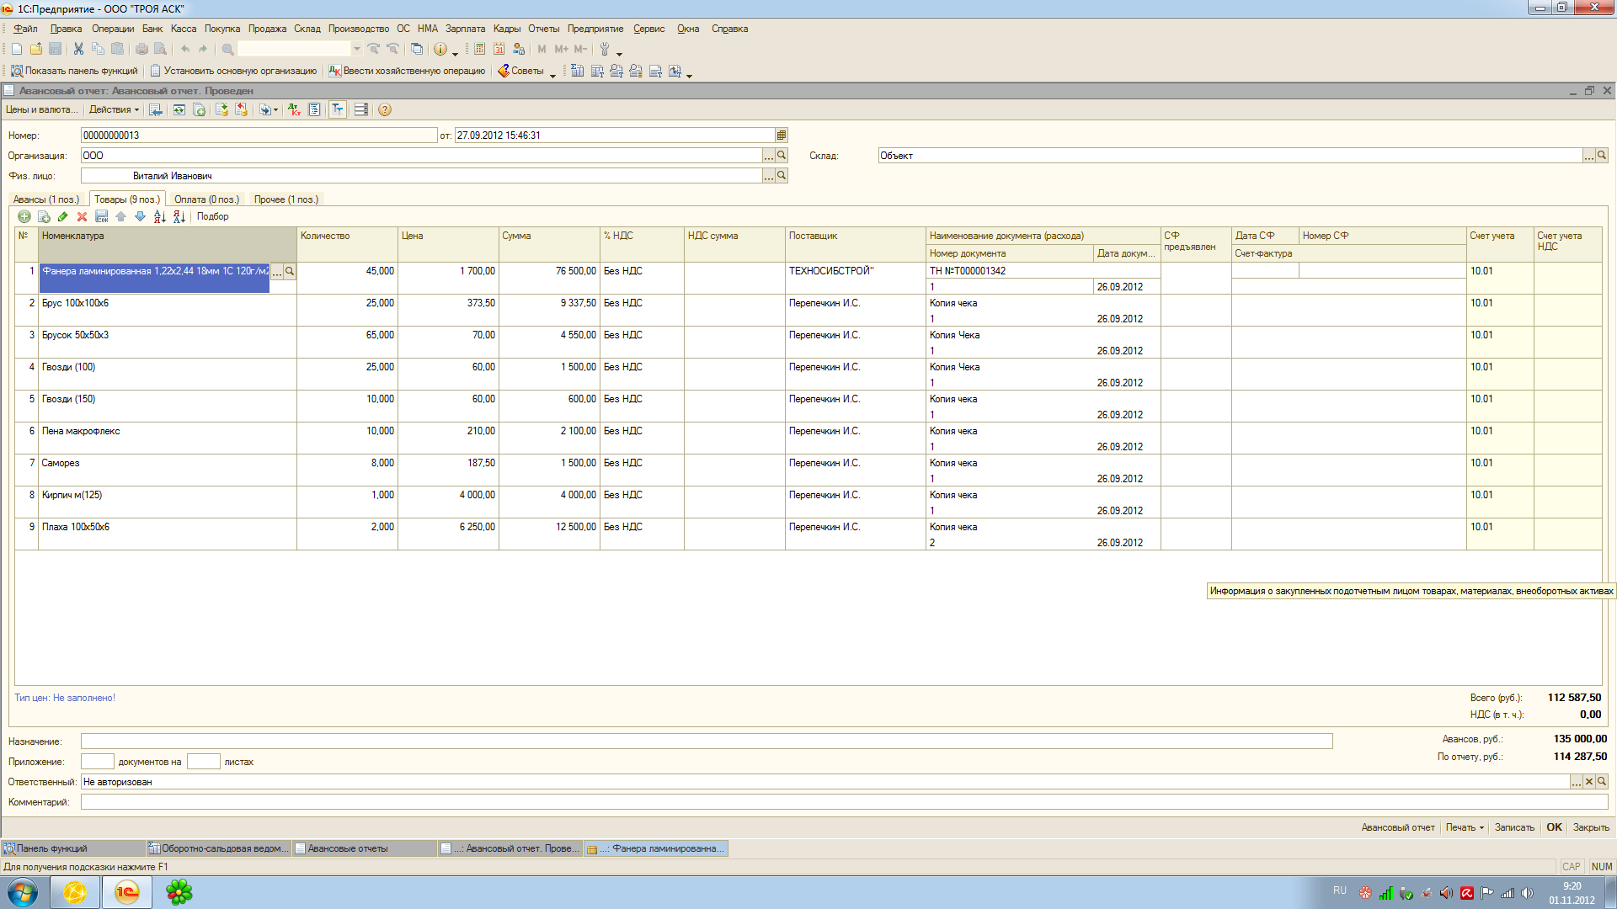Toggle the M memory button
The image size is (1617, 909).
coord(542,50)
